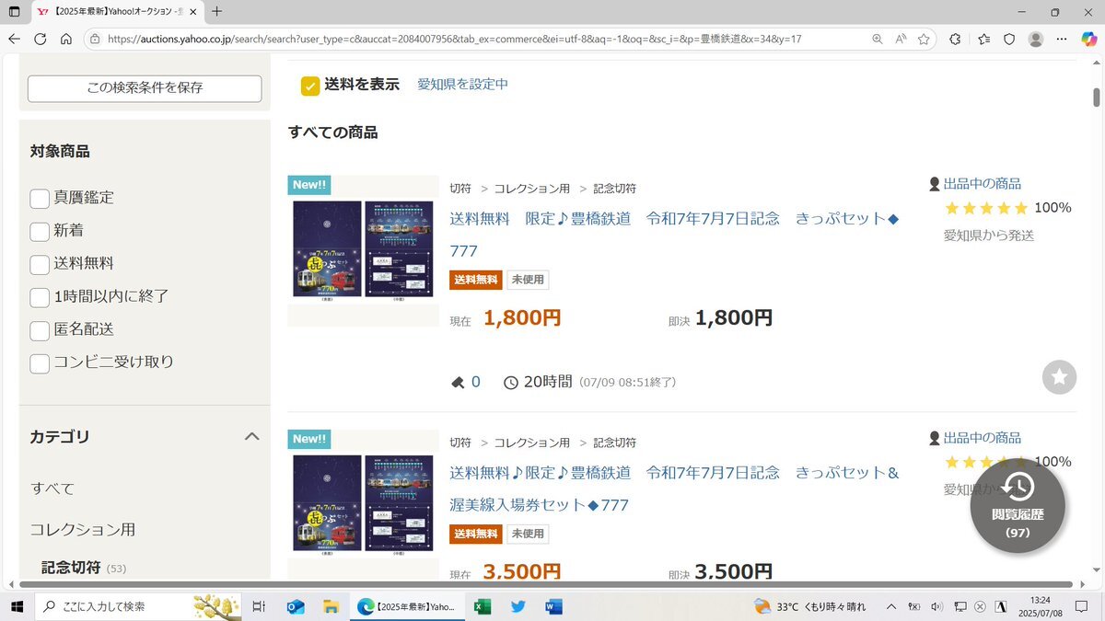Viewport: 1105px width, 621px height.
Task: Select コレクション用 in category list
Action: (x=83, y=530)
